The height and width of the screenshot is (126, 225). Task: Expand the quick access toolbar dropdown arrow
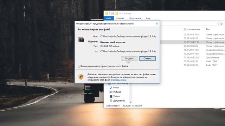click(120, 14)
